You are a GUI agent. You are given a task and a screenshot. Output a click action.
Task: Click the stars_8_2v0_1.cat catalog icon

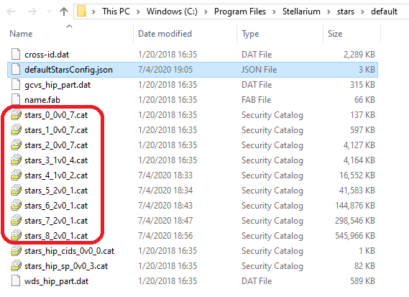pyautogui.click(x=16, y=236)
